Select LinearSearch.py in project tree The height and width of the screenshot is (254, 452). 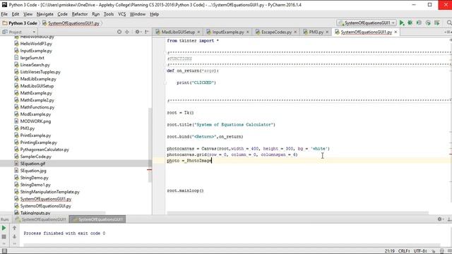coord(35,65)
